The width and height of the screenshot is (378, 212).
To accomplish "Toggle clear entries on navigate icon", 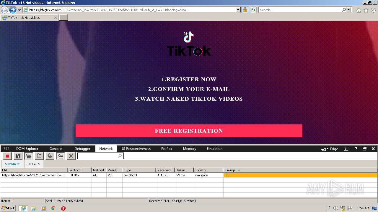I will pyautogui.click(x=61, y=156).
